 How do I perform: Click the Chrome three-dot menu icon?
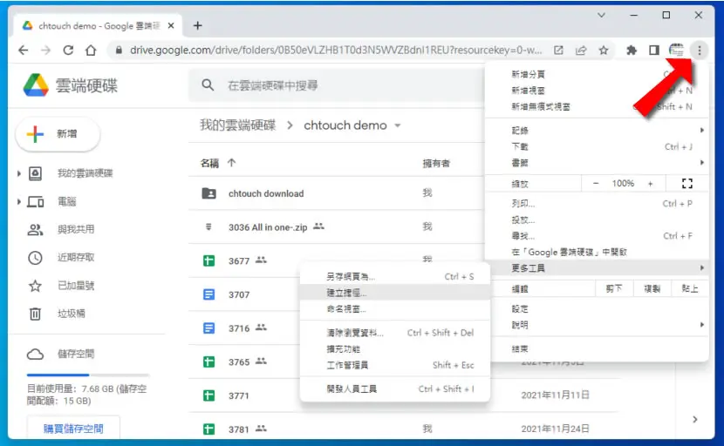click(699, 51)
